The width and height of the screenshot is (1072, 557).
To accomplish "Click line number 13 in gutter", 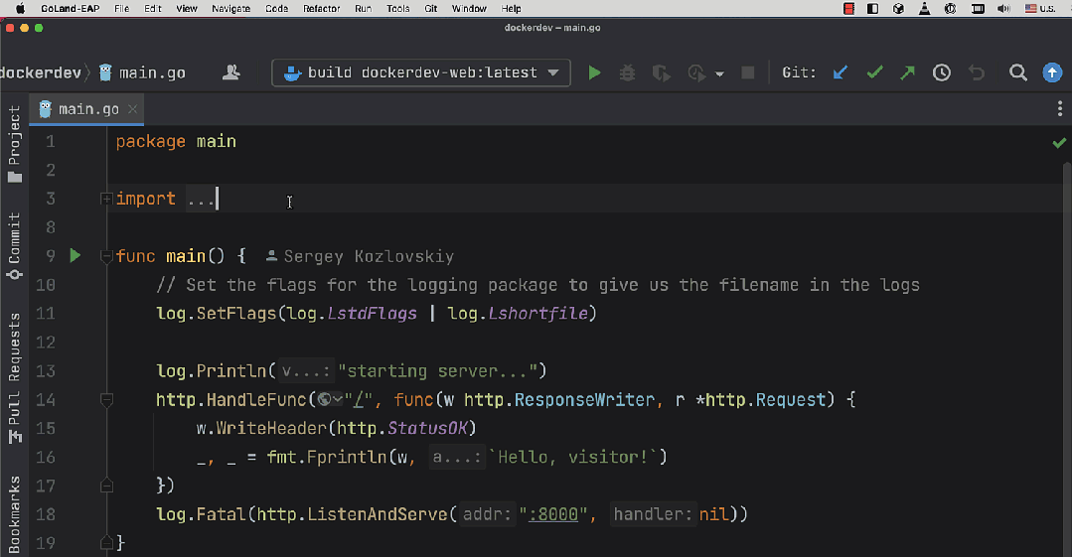I will tap(46, 371).
